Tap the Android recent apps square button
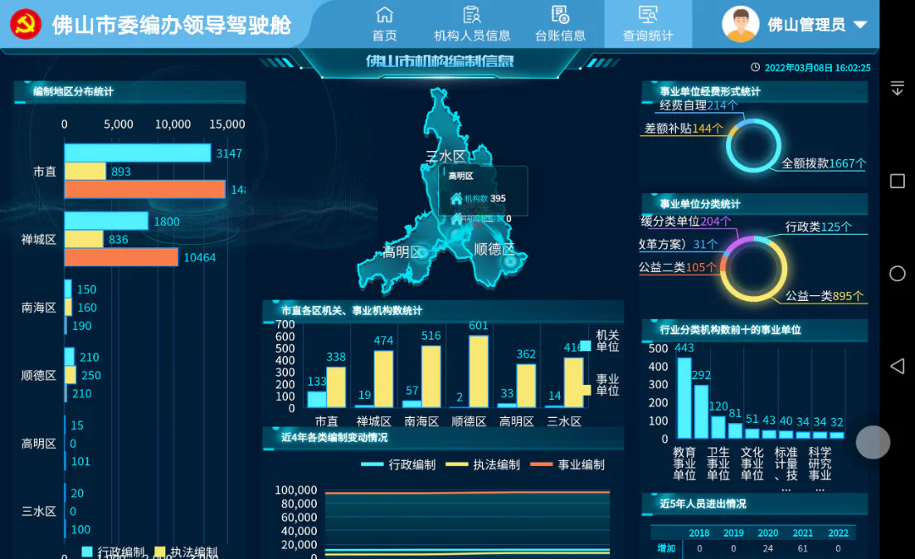 pyautogui.click(x=898, y=181)
